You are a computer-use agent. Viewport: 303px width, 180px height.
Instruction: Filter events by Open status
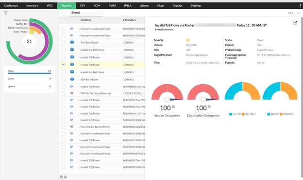click(29, 71)
